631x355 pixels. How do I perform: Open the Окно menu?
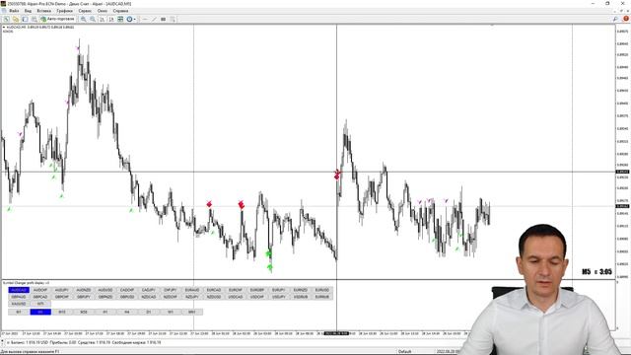(x=103, y=11)
